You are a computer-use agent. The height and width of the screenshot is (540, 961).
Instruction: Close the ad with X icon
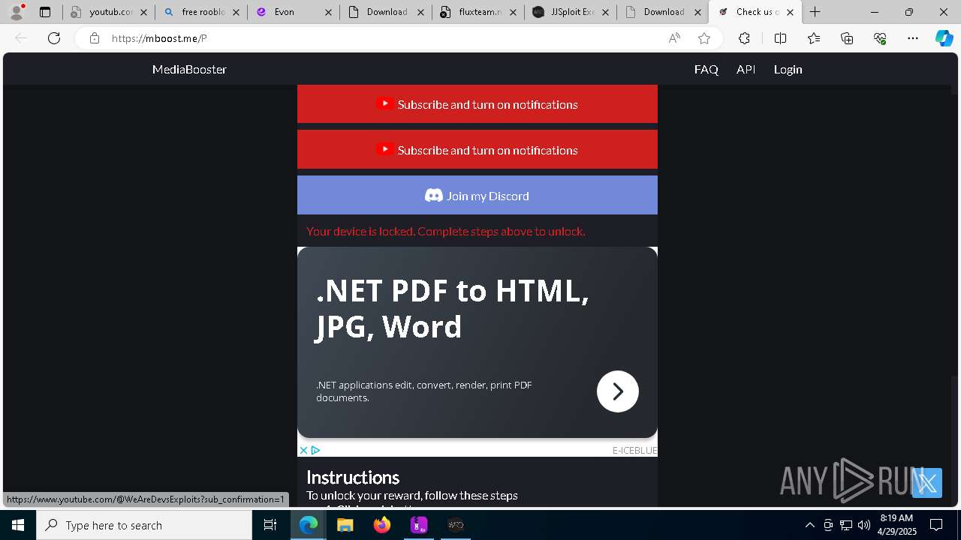tap(303, 450)
